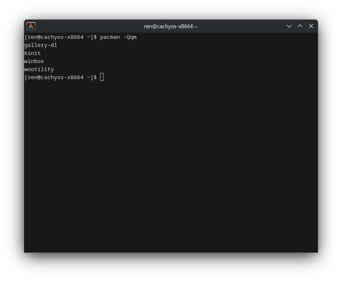Screen dimensions: 342x281
Task: Click the window title ren@cachyos-x8664:~
Action: 171,26
